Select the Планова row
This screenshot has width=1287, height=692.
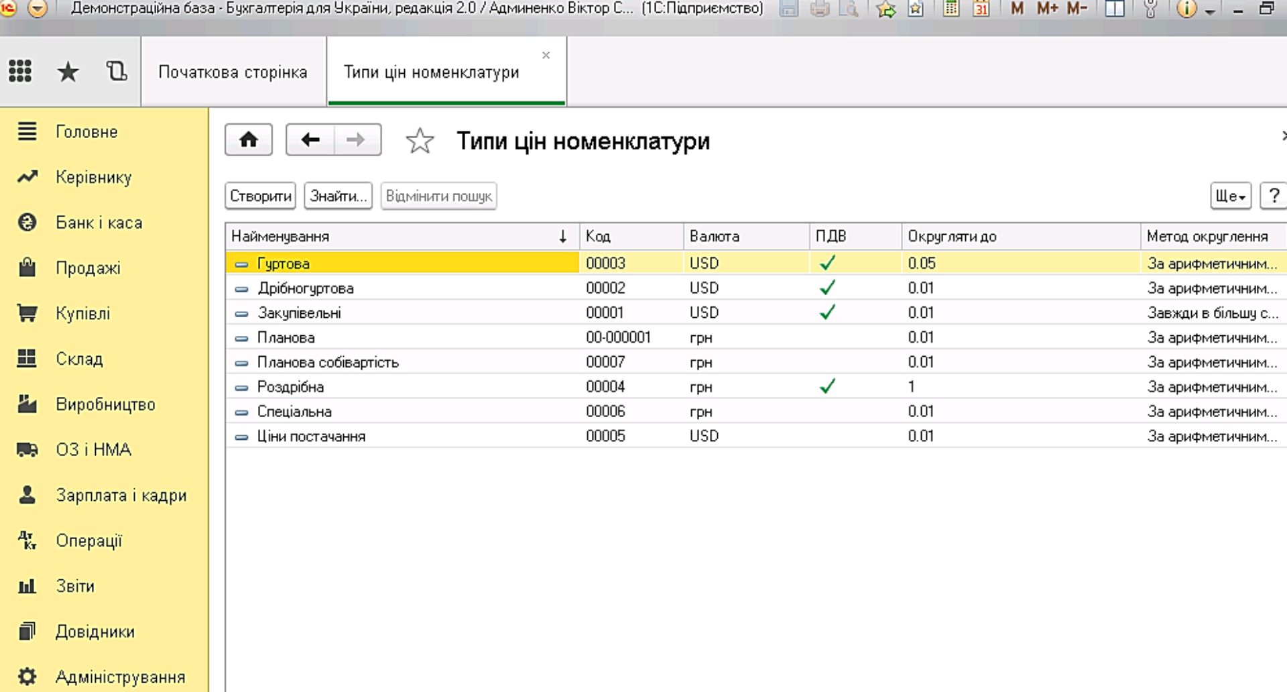[x=756, y=337]
